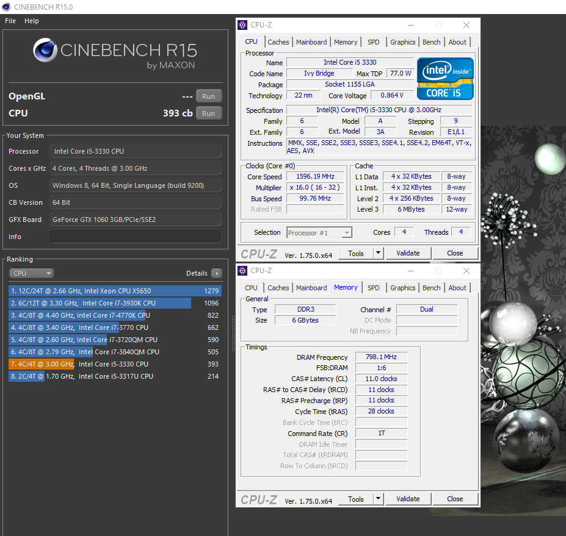
Task: Switch to Caches tab in bottom CPU-Z window
Action: 278,288
